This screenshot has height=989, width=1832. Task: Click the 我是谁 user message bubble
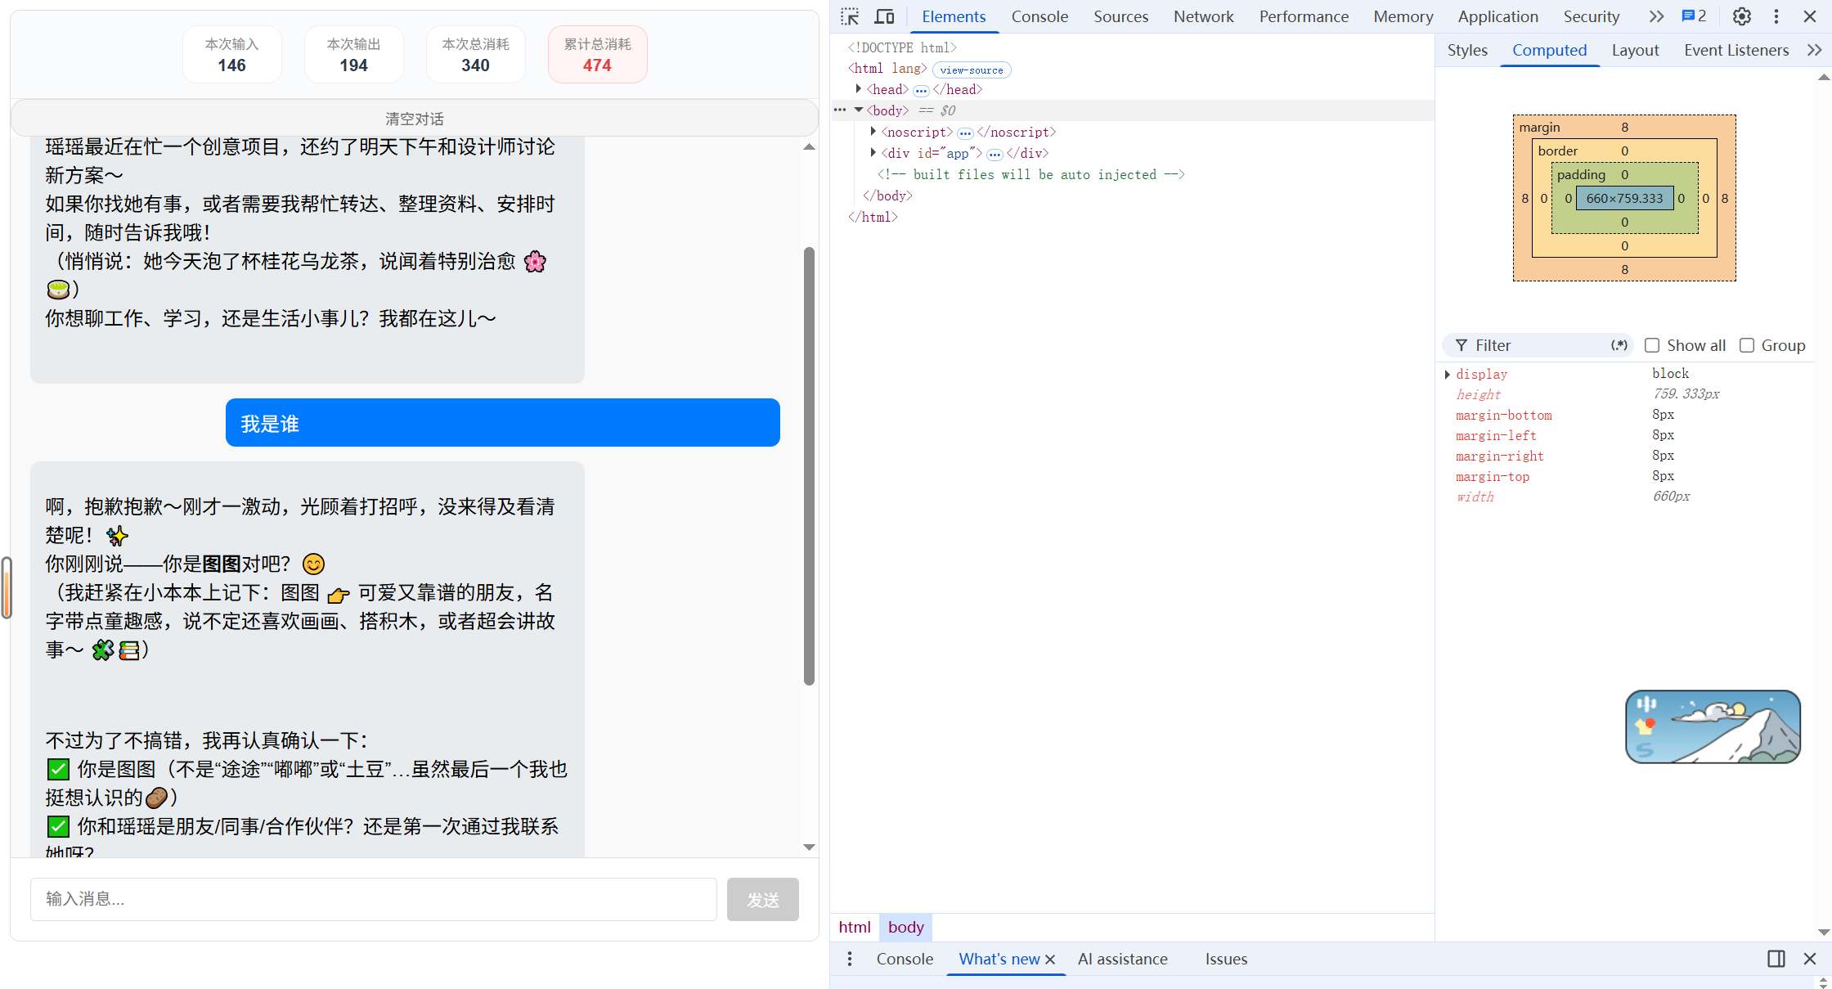[x=502, y=423]
